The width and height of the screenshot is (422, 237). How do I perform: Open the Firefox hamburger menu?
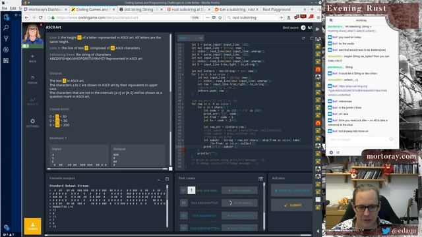pyautogui.click(x=318, y=18)
